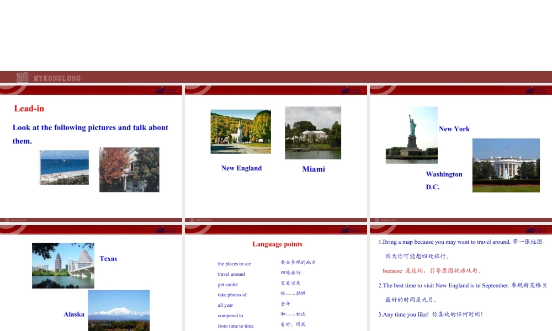Viewport: 552px width, 331px height.
Task: Select the autumn leaves house photo
Action: pos(129,170)
